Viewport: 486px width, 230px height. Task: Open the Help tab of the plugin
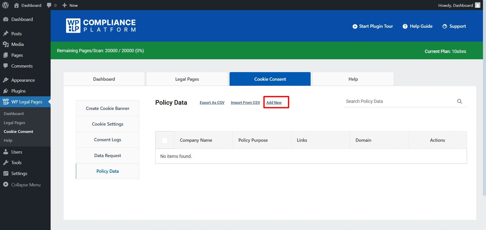[353, 79]
